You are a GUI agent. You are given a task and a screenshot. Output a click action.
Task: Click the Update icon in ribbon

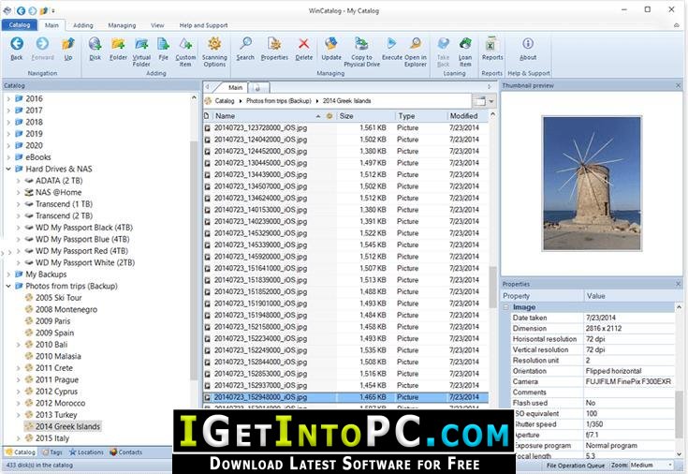coord(331,43)
